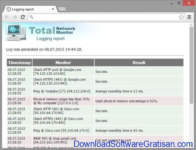Click the scrollbar up arrow
This screenshot has width=196, height=150.
(191, 25)
